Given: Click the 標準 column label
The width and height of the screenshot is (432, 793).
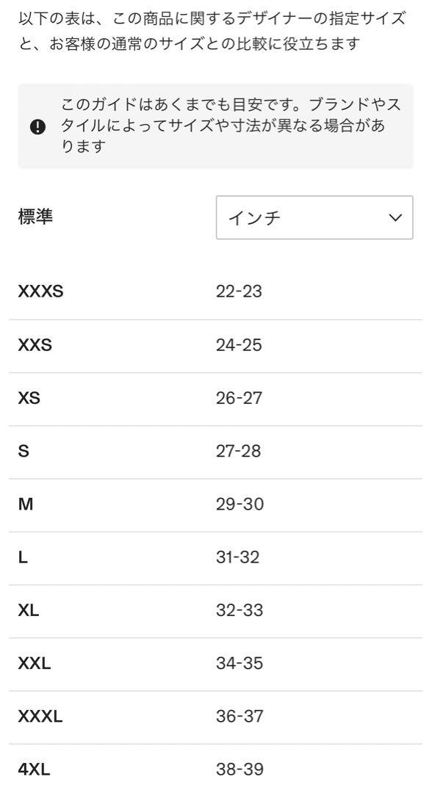Looking at the screenshot, I should point(35,217).
